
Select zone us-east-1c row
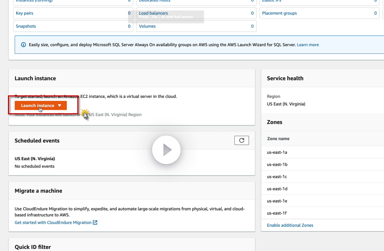[277, 177]
